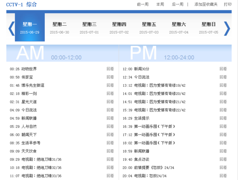Open 后一周 next week link
Screen dimensions: 238x180
[178, 4]
